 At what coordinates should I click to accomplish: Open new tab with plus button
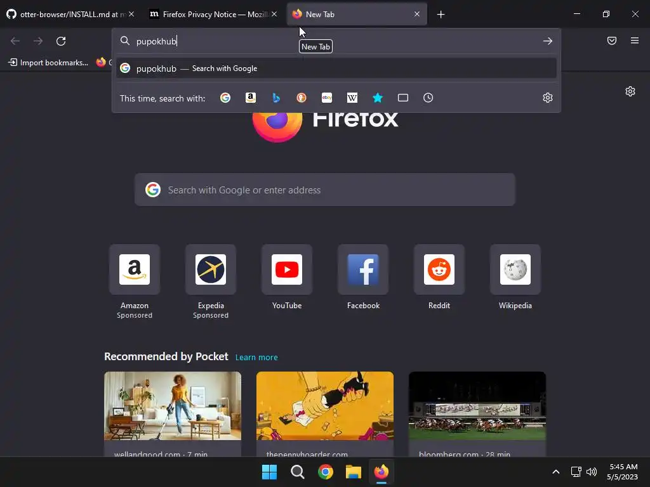[x=441, y=15]
